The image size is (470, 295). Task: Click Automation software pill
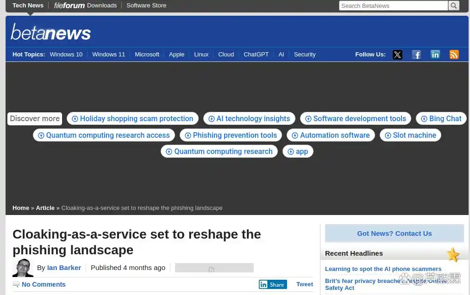[331, 135]
